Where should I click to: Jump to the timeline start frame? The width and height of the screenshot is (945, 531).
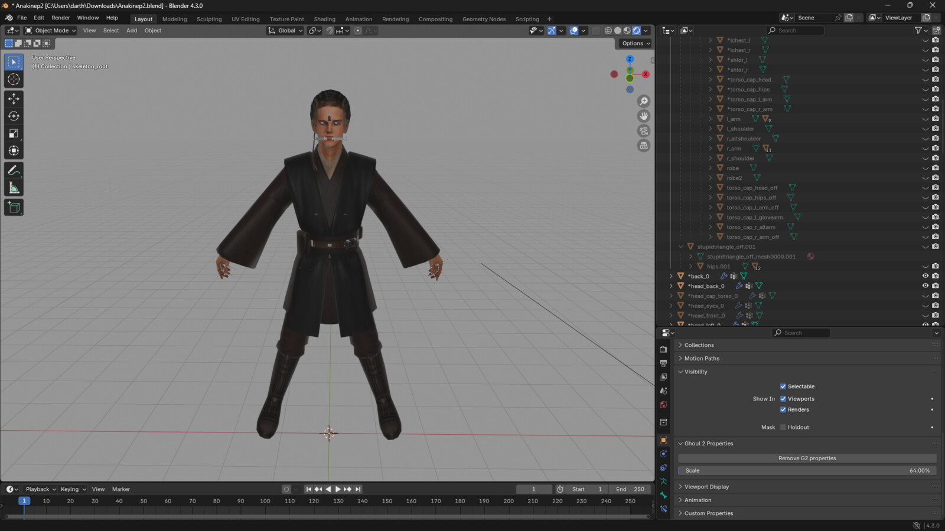308,489
